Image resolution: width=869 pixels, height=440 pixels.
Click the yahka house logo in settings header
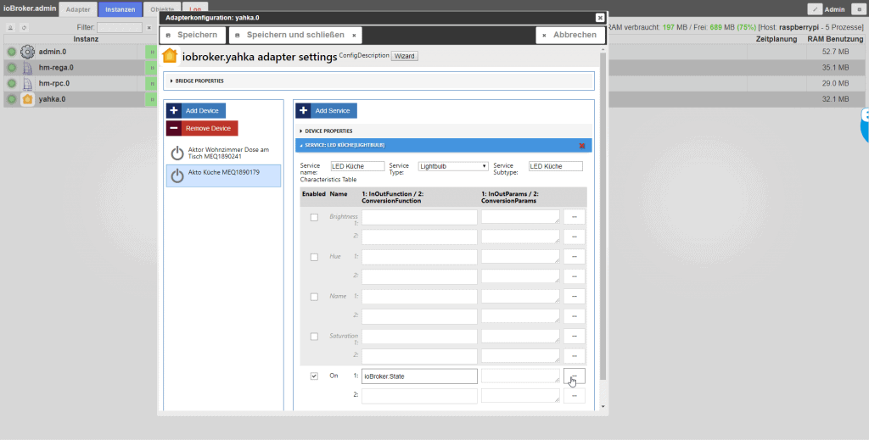coord(170,56)
